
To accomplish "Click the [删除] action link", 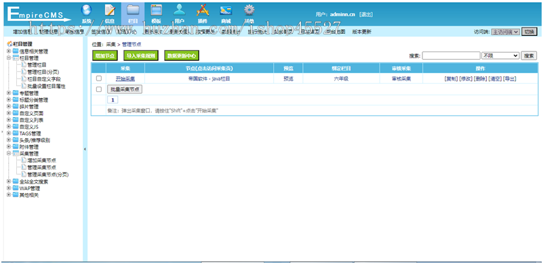I will pos(481,79).
